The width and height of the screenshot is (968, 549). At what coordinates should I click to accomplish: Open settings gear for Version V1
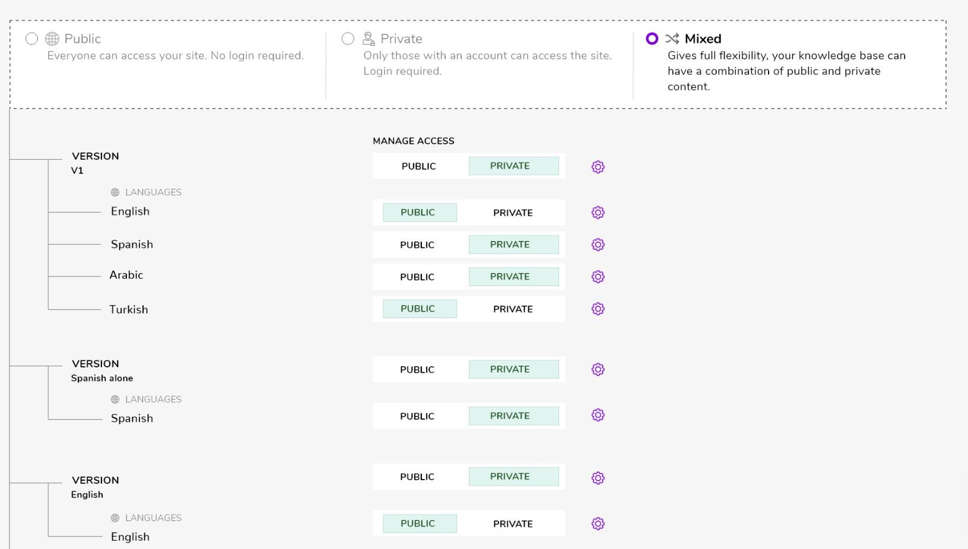(598, 167)
